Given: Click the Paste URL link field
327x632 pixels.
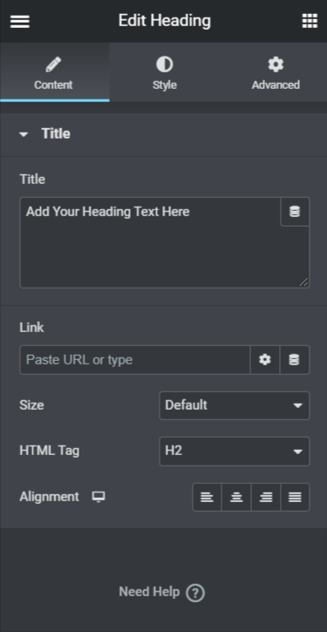Looking at the screenshot, I should 135,359.
